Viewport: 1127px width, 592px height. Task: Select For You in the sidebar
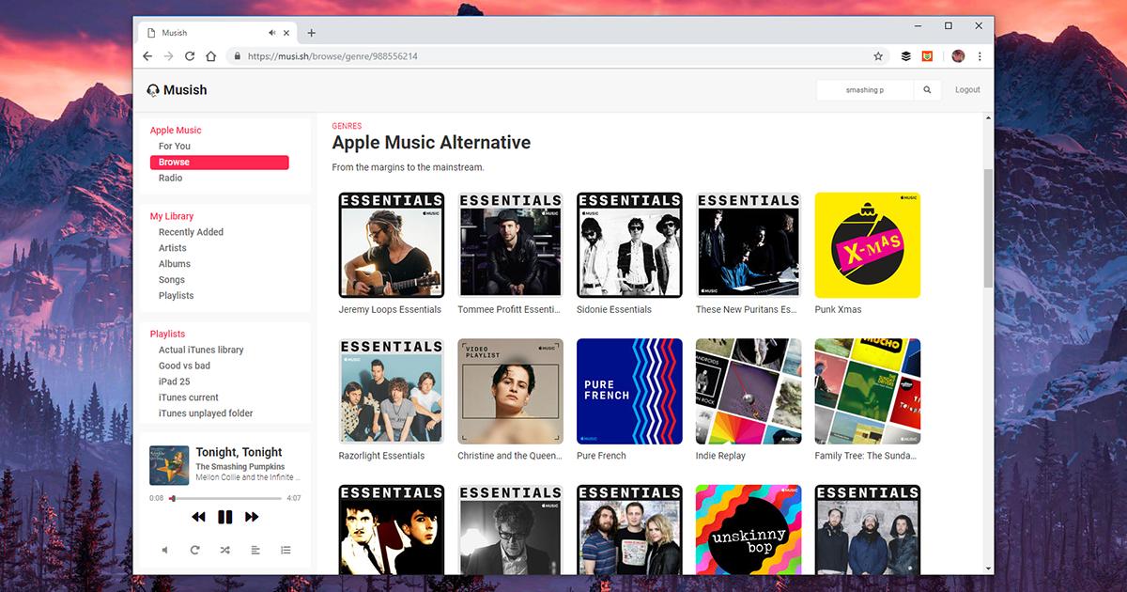point(175,146)
